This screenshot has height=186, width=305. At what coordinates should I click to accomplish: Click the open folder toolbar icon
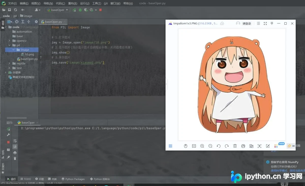(x=4, y=10)
